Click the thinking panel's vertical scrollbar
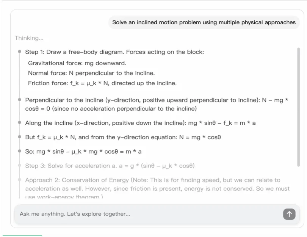The image size is (307, 237). (298, 107)
